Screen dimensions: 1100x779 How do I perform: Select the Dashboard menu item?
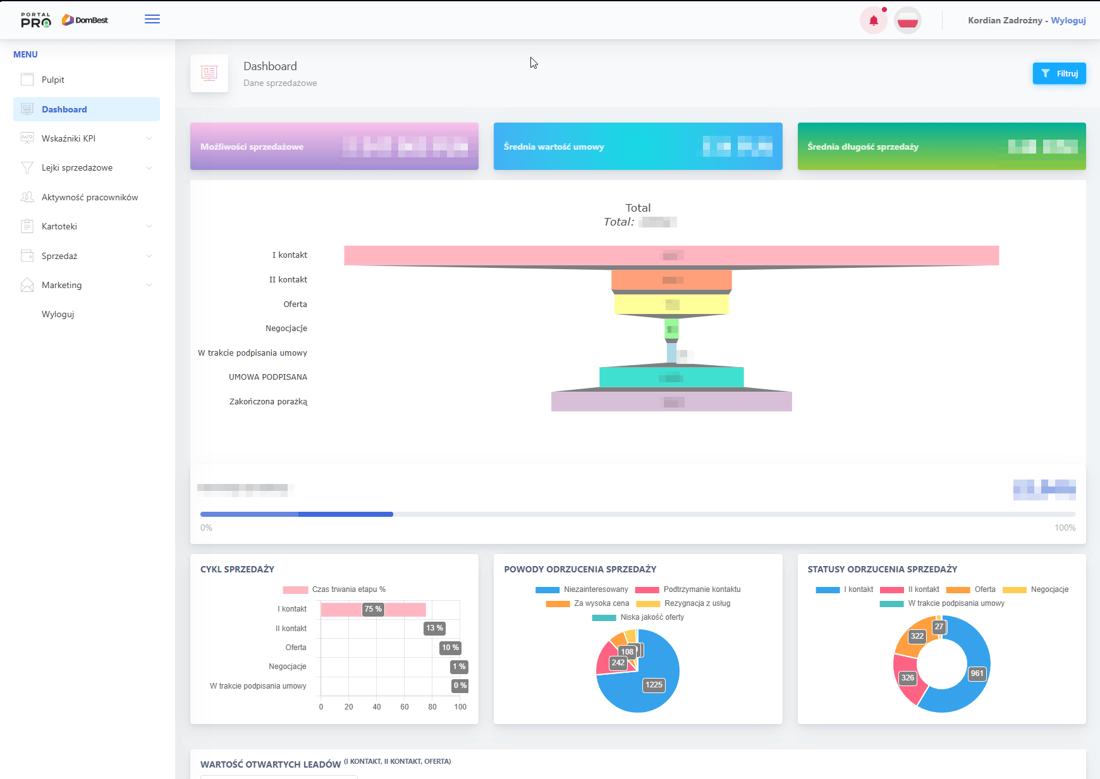[64, 109]
